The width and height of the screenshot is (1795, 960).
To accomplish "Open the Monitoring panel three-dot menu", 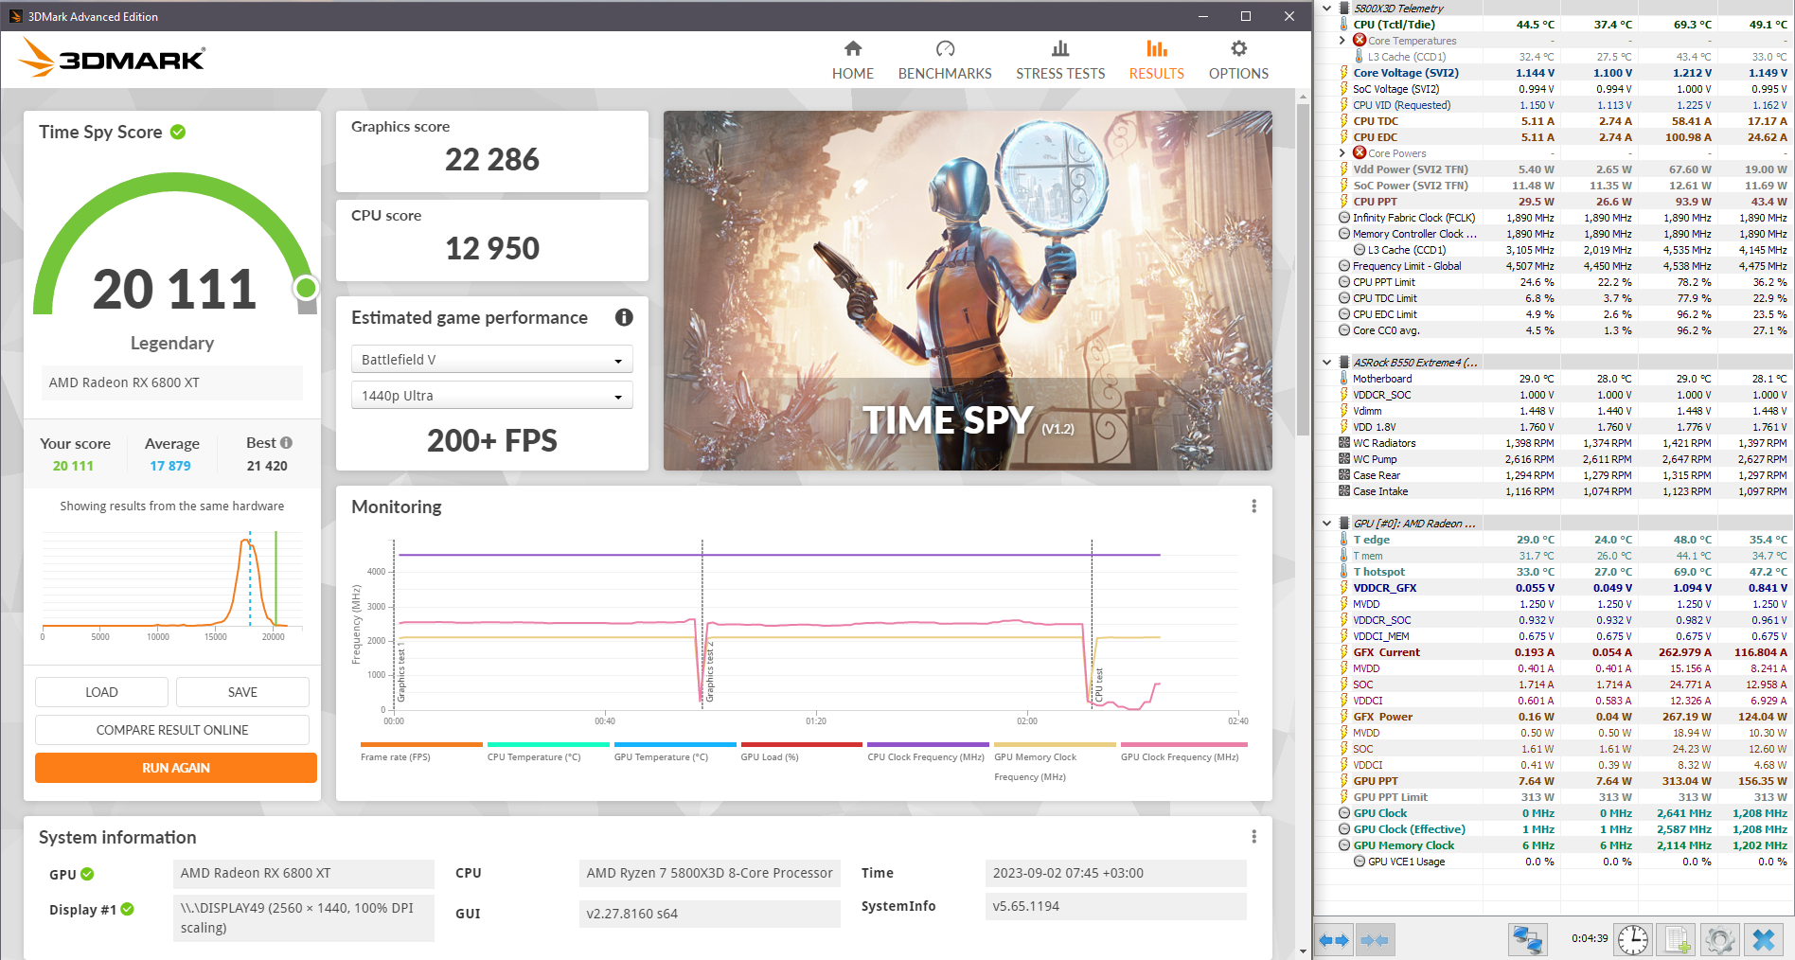I will tap(1254, 507).
